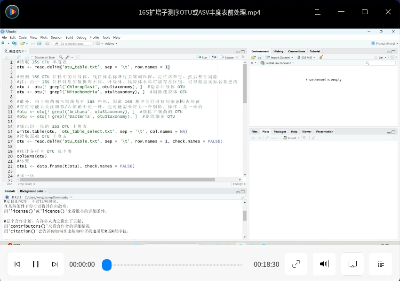Click the new file icon in RStudio toolbar
The height and width of the screenshot is (281, 400).
click(3, 43)
